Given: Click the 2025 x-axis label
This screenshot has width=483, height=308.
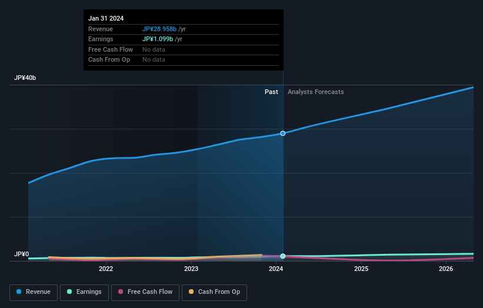Looking at the screenshot, I should [361, 269].
